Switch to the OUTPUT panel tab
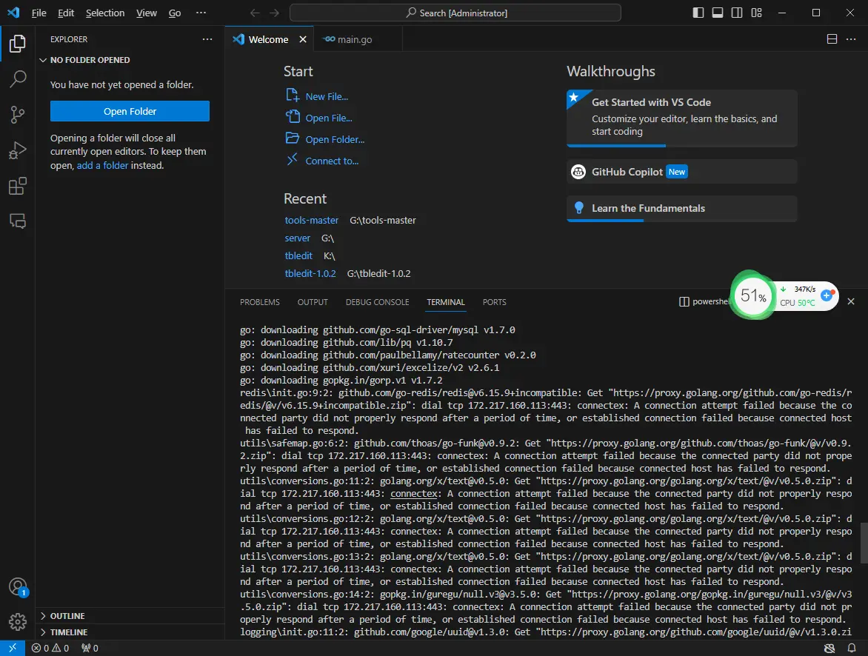This screenshot has height=656, width=868. point(313,301)
